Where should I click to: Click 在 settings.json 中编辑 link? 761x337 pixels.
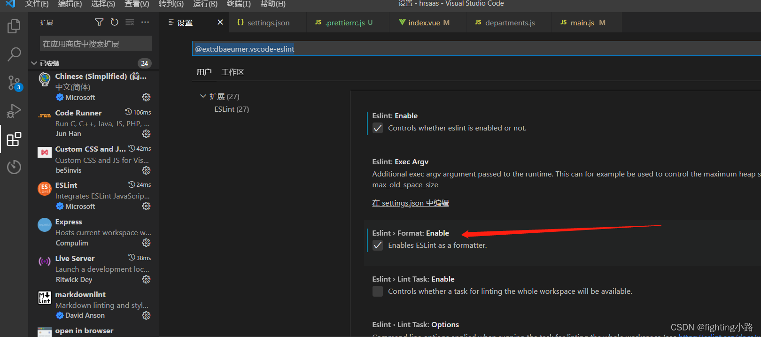(x=410, y=203)
